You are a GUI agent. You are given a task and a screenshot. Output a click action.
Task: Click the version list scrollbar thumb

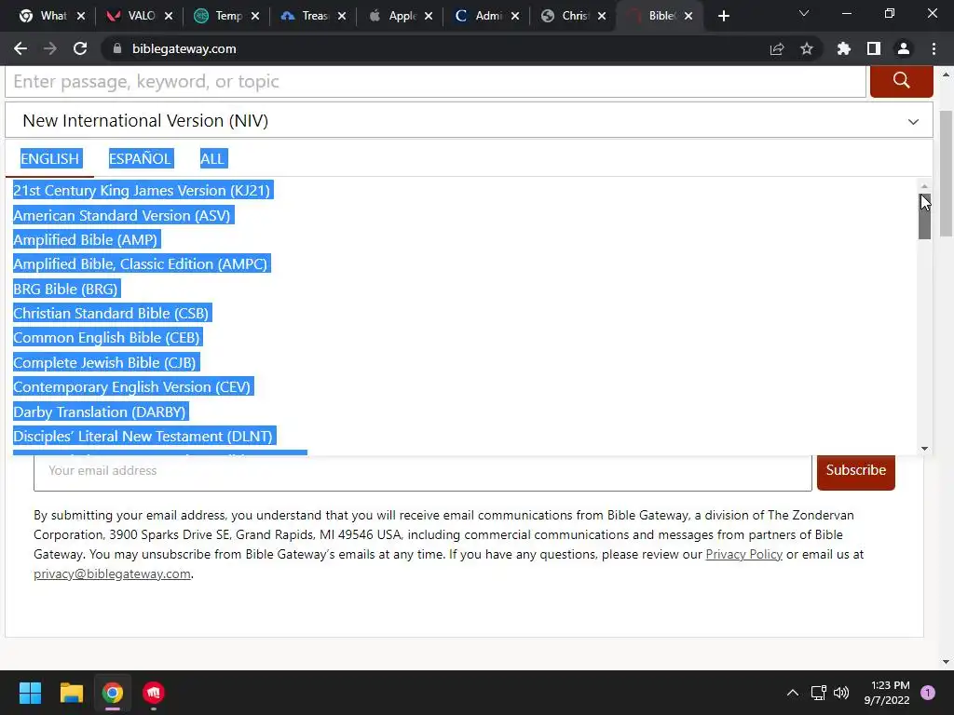[924, 216]
